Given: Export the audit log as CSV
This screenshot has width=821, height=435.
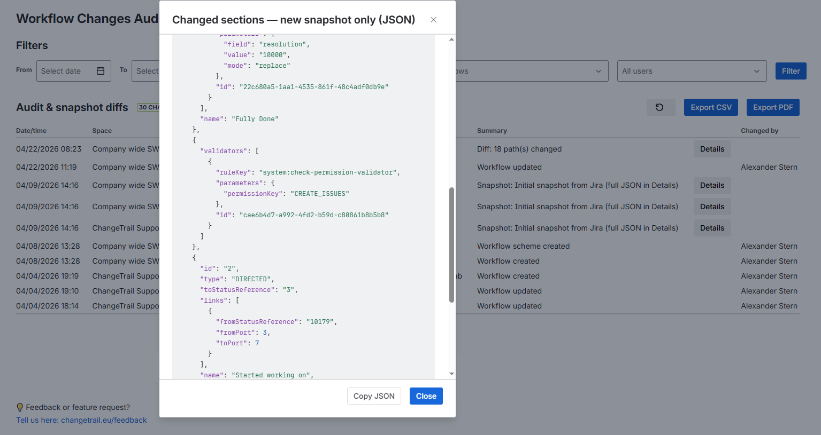Looking at the screenshot, I should coord(711,107).
